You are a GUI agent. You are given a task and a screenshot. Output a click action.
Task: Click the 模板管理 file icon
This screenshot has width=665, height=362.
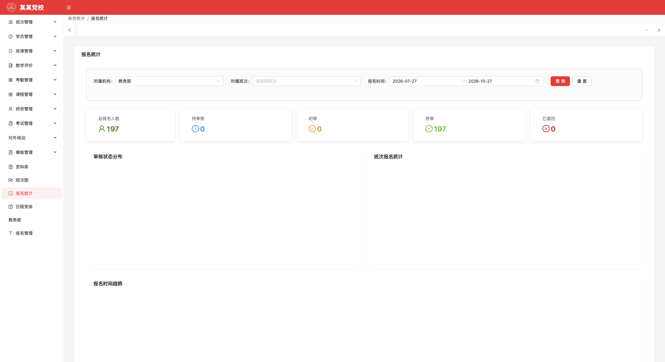pos(11,152)
